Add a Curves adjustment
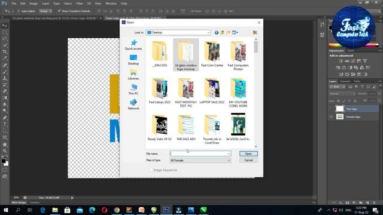This screenshot has height=215, width=383. tap(353, 61)
